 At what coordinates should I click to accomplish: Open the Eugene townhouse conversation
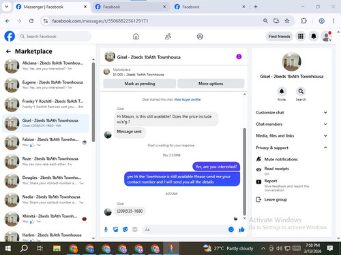(x=46, y=85)
